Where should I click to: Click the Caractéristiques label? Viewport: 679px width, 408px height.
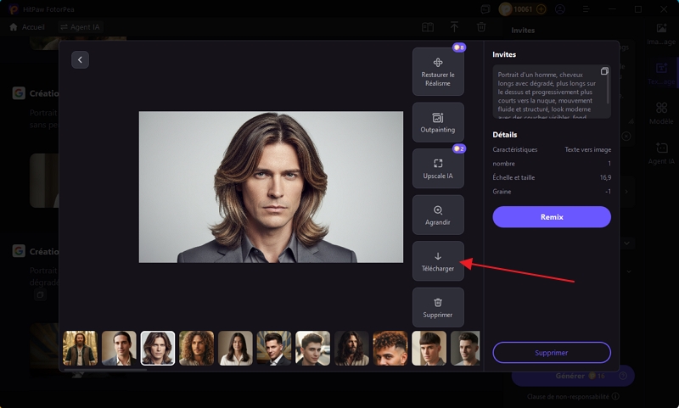coord(515,149)
